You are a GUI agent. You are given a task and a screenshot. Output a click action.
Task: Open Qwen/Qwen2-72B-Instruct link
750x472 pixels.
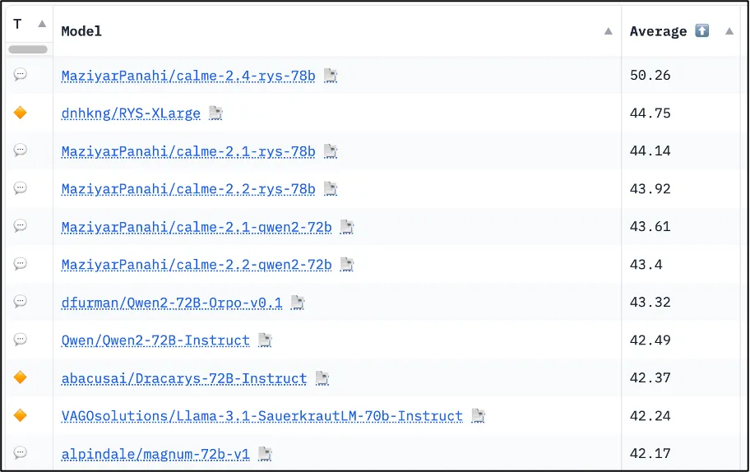click(155, 340)
